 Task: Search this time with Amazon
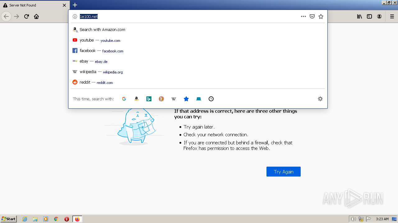coord(137,99)
